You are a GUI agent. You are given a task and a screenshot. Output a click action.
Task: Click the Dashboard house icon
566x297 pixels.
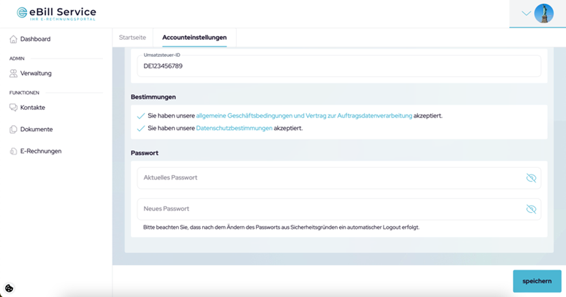click(x=13, y=39)
